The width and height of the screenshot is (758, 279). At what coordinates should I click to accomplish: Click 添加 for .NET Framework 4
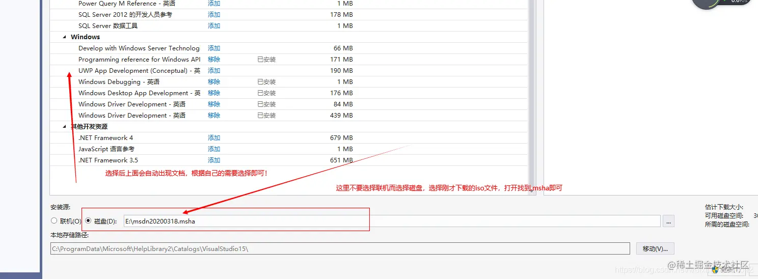pyautogui.click(x=214, y=138)
